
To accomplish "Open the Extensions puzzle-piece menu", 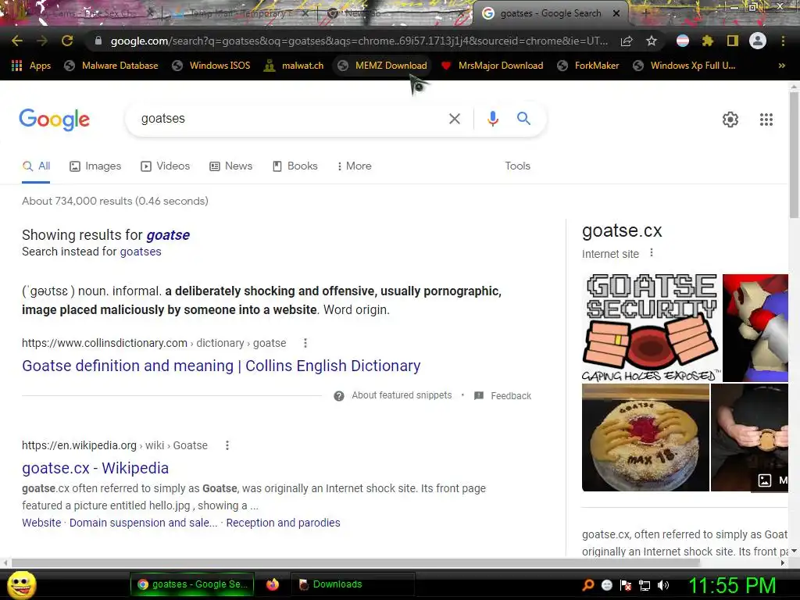I will (x=707, y=41).
